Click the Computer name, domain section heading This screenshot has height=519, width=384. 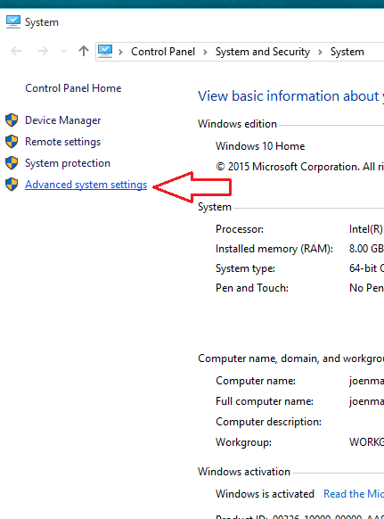coord(290,358)
